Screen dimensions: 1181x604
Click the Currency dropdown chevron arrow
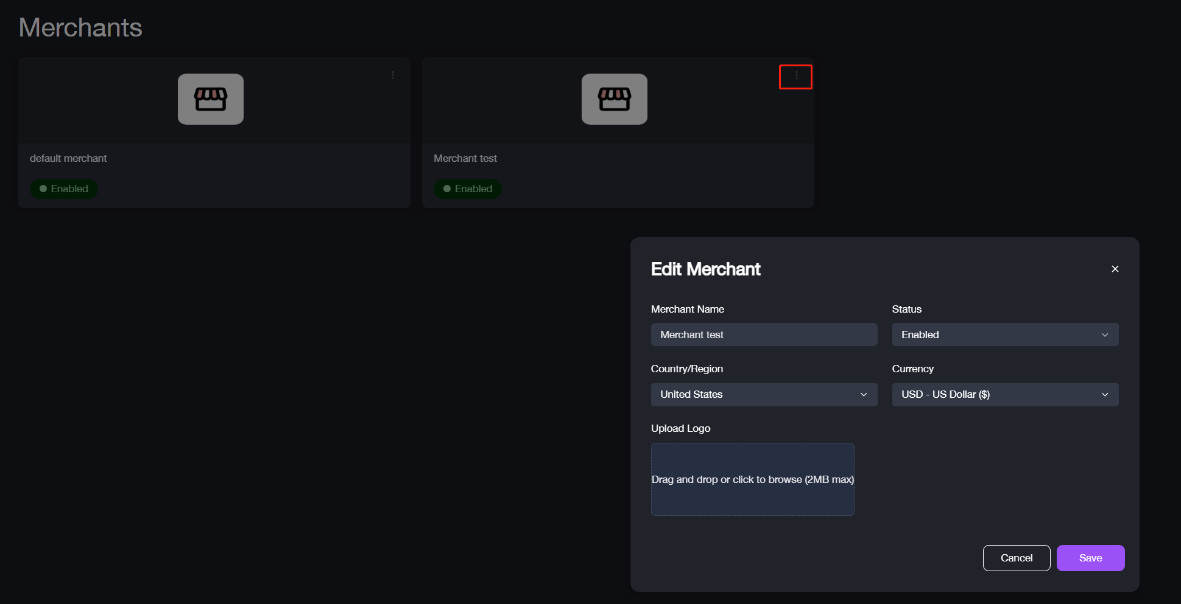click(x=1104, y=395)
